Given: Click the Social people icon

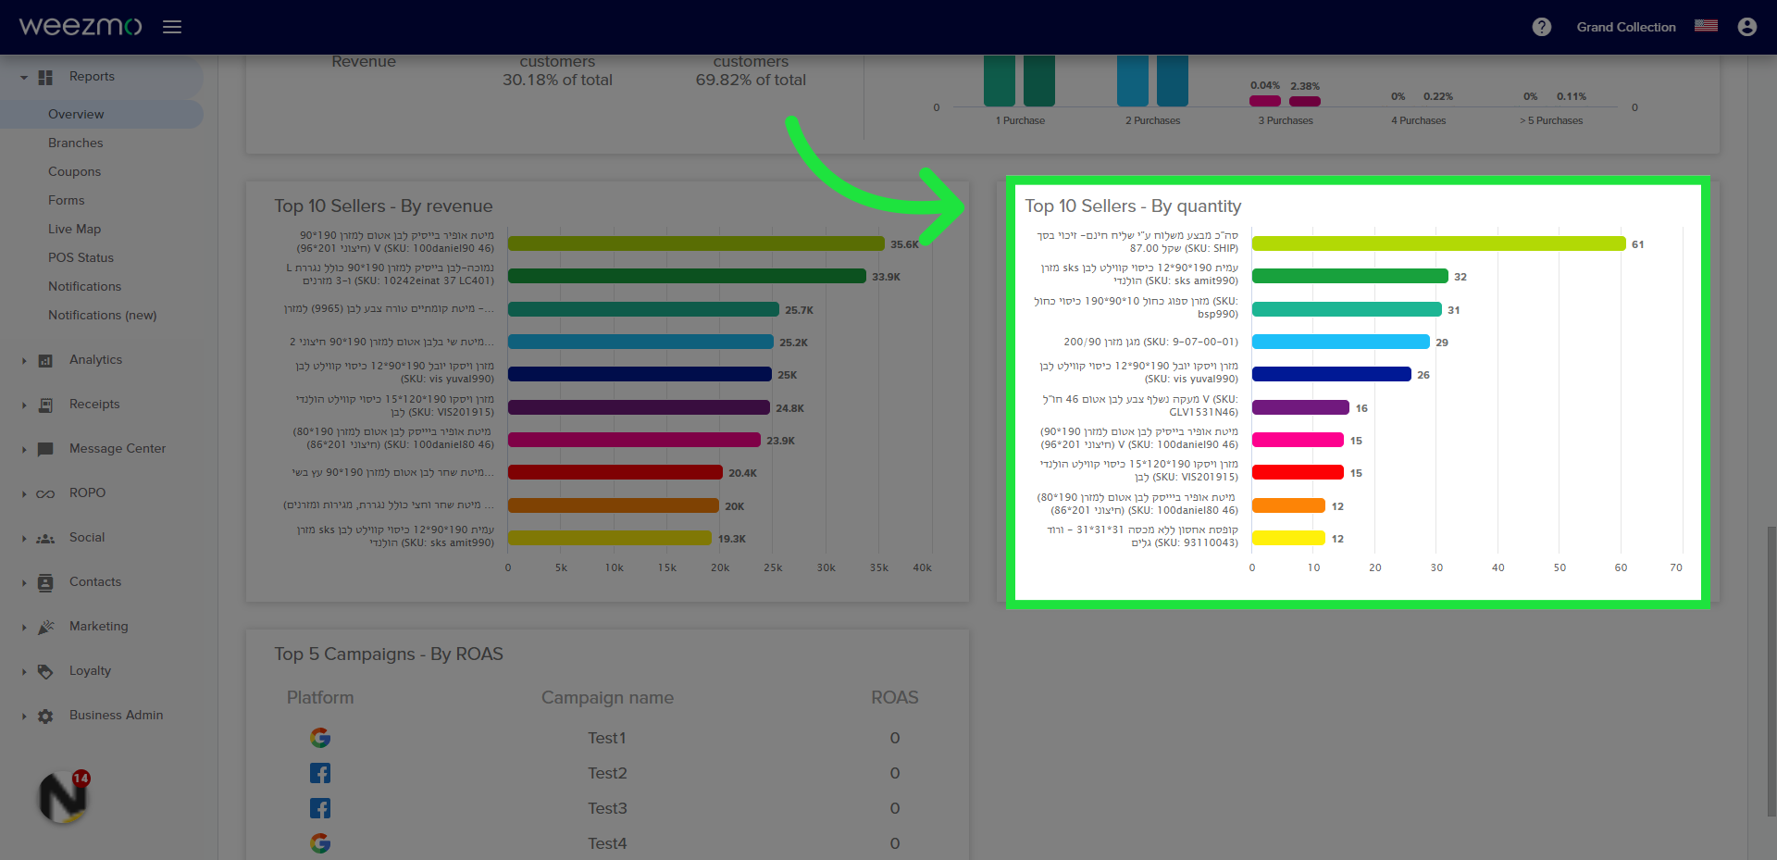Looking at the screenshot, I should click(45, 538).
